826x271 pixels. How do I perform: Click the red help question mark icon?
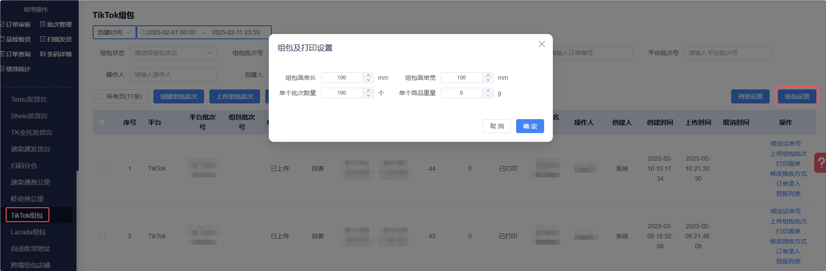(x=821, y=163)
